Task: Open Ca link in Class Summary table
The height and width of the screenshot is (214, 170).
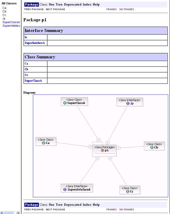Action: (26, 64)
